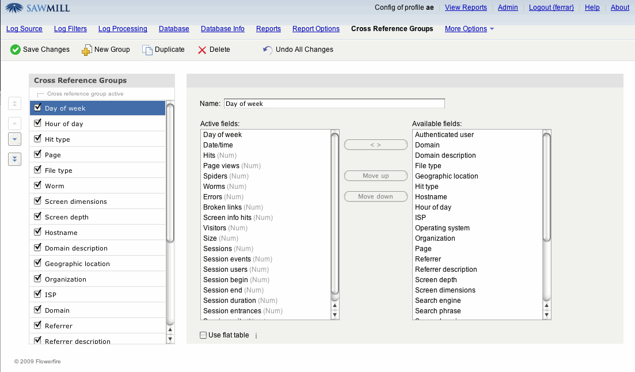Switch to the Report Options tab

[x=315, y=29]
